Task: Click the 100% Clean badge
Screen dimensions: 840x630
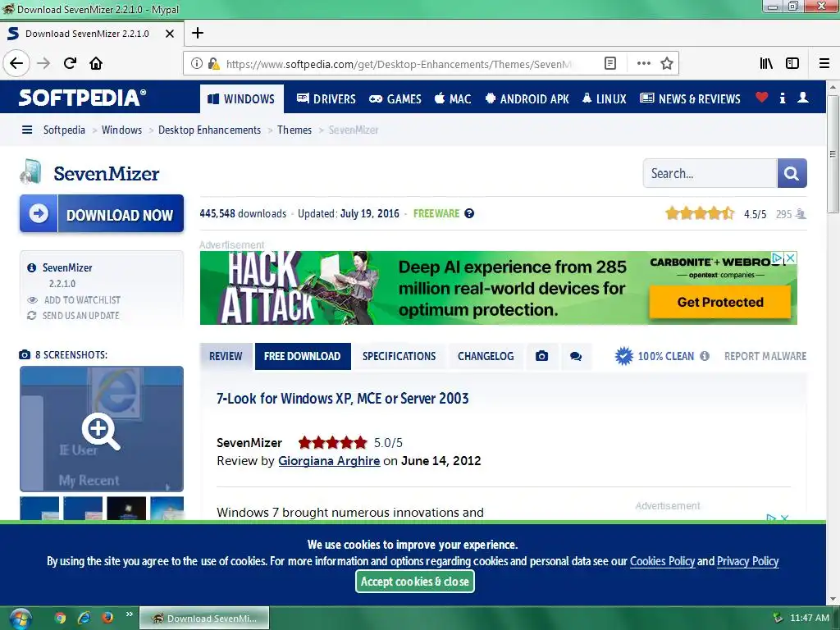Action: click(x=655, y=356)
